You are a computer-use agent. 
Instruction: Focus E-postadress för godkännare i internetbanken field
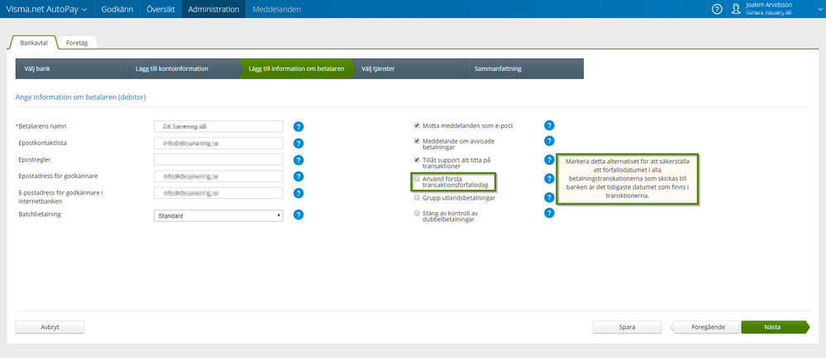click(218, 194)
